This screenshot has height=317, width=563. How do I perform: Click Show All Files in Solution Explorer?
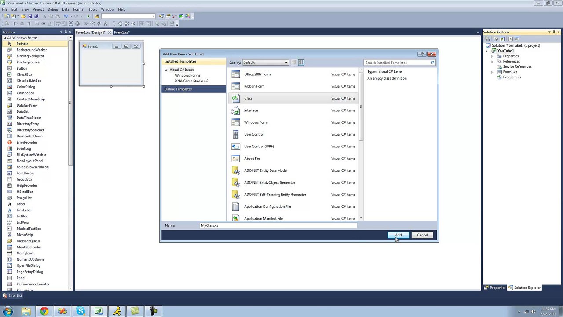(x=496, y=39)
